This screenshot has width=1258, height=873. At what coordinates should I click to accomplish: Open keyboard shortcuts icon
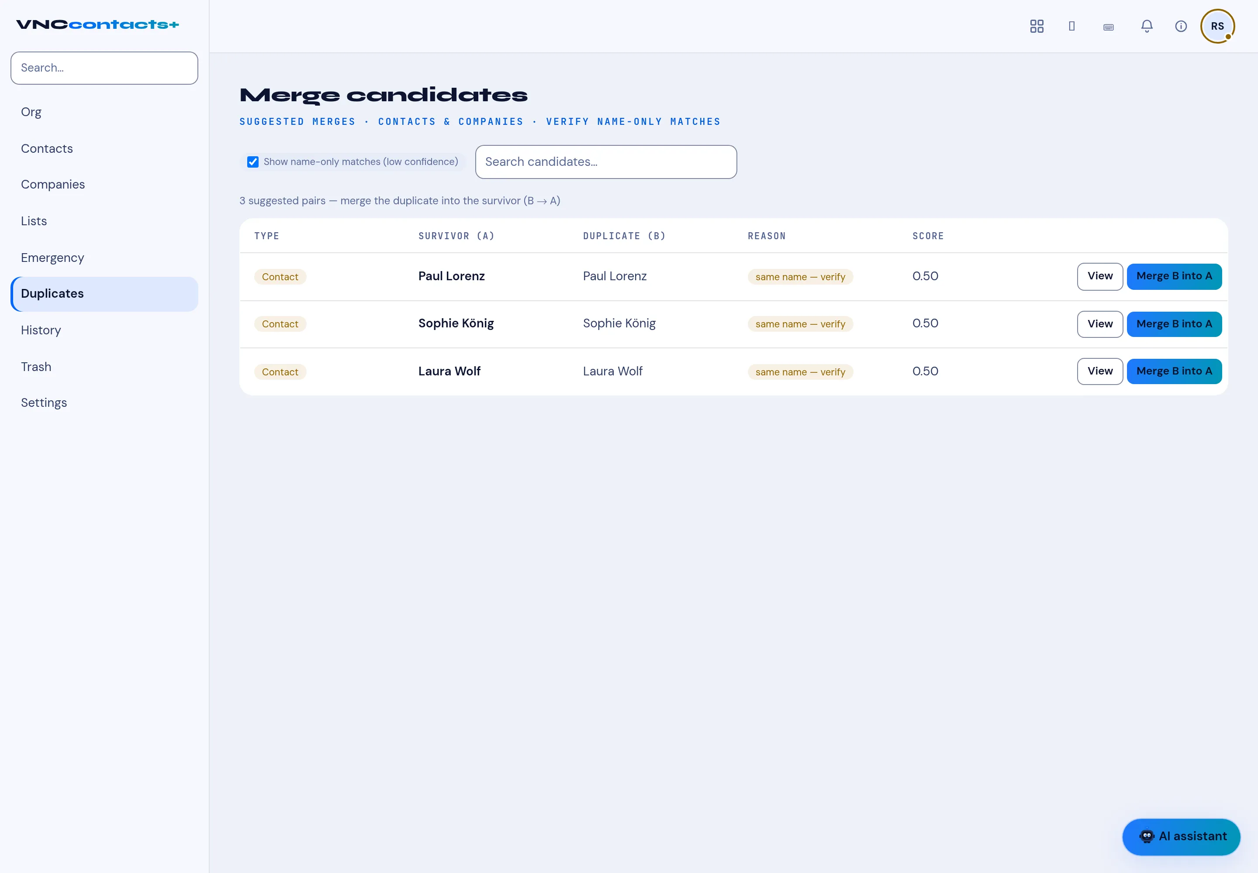[x=1109, y=27]
